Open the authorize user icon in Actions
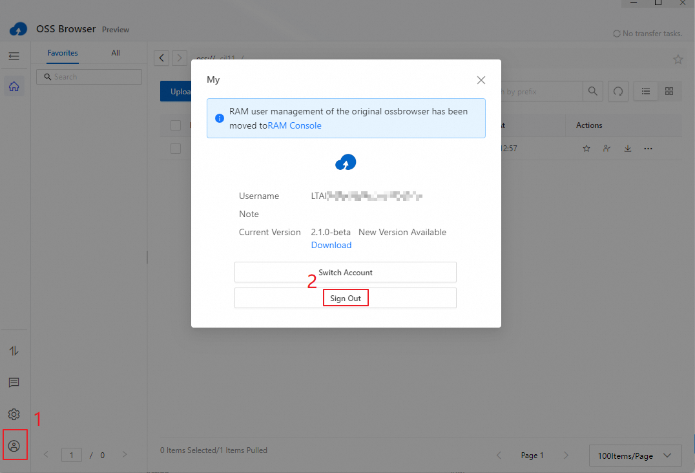The image size is (695, 473). tap(607, 149)
